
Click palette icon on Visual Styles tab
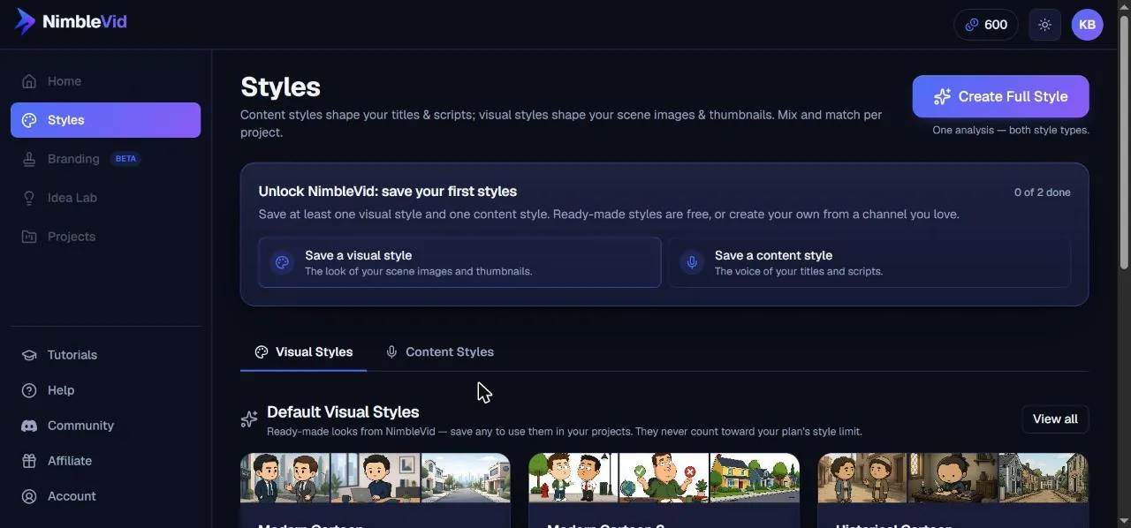[262, 351]
